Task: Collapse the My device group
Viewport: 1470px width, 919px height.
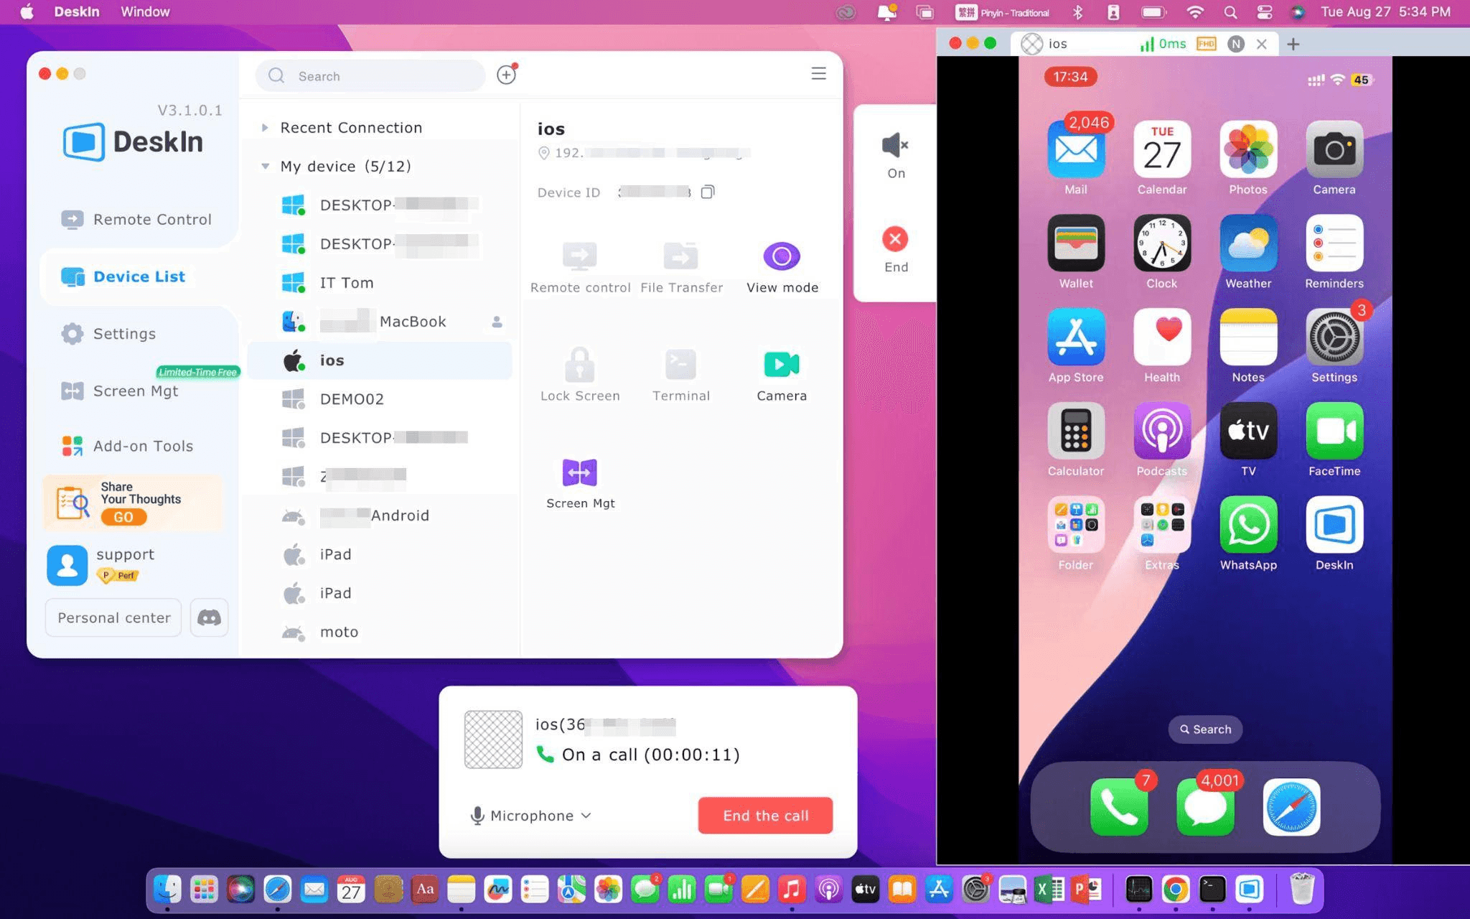Action: (x=265, y=166)
